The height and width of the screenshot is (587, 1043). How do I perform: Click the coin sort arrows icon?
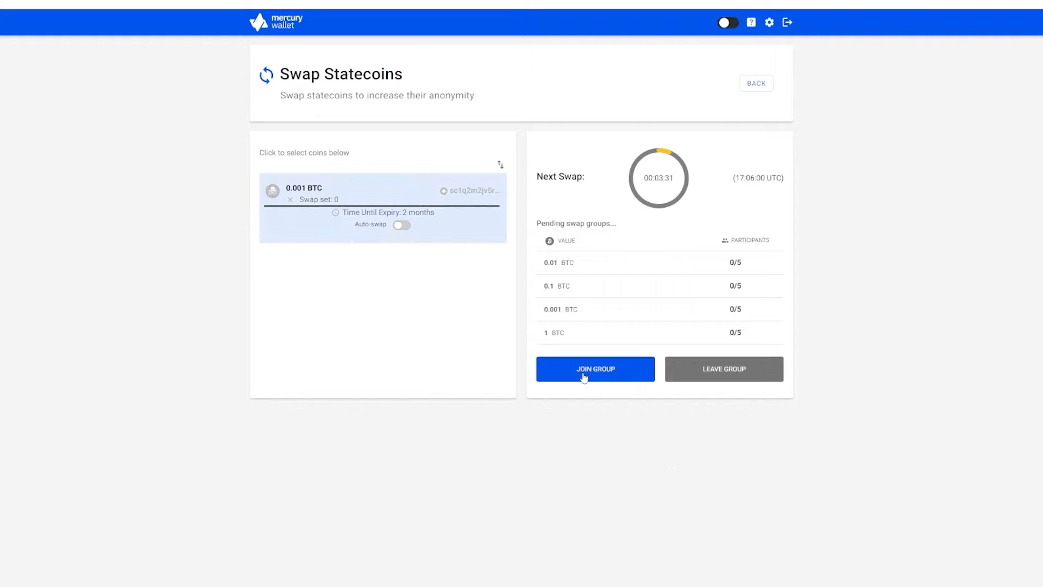(500, 165)
